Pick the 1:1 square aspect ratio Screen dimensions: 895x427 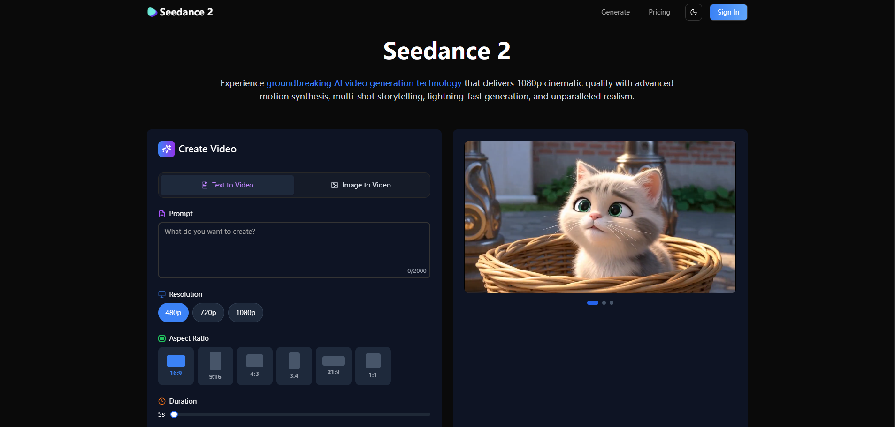pos(373,366)
